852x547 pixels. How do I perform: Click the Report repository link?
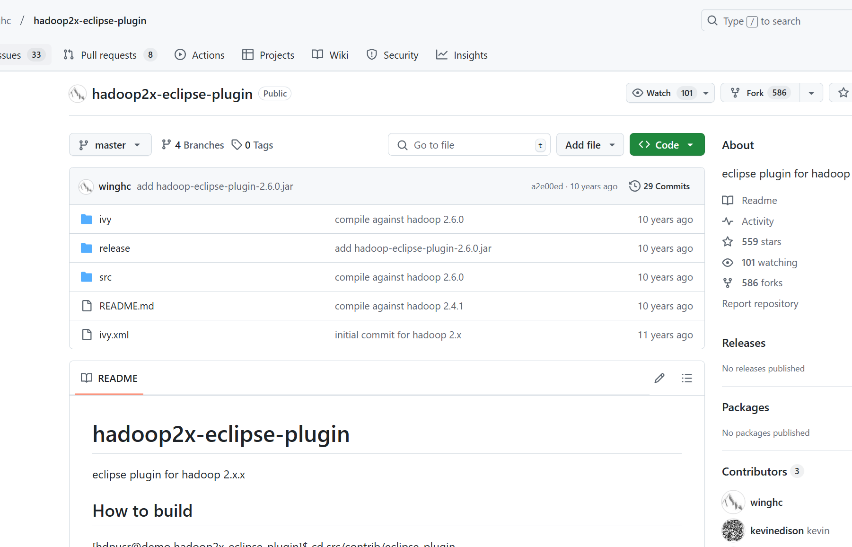click(760, 304)
